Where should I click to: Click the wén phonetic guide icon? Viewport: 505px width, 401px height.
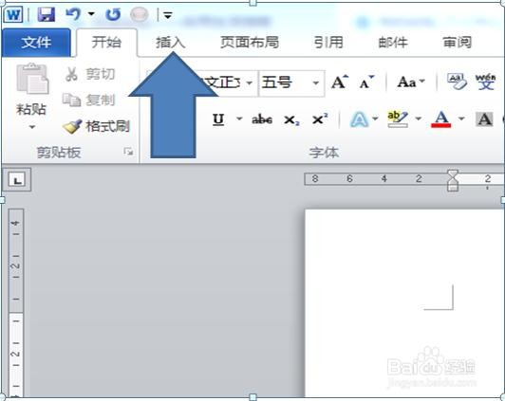[485, 82]
